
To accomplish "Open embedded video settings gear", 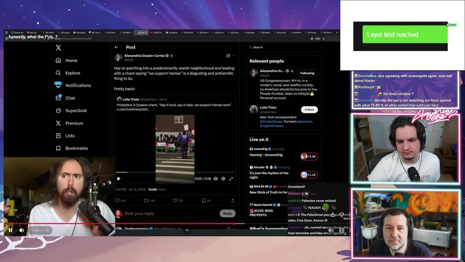I will coord(223,179).
